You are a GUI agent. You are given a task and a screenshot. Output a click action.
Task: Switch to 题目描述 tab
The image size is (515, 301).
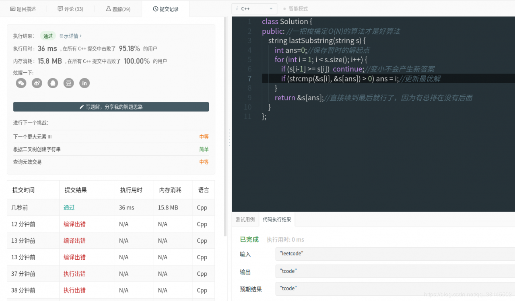pos(23,9)
